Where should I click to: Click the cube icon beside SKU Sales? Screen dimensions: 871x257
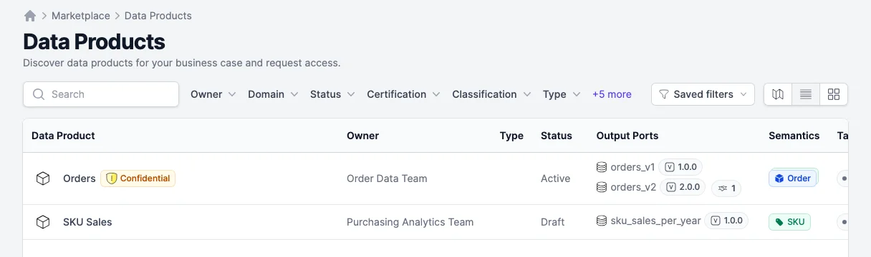pyautogui.click(x=43, y=222)
